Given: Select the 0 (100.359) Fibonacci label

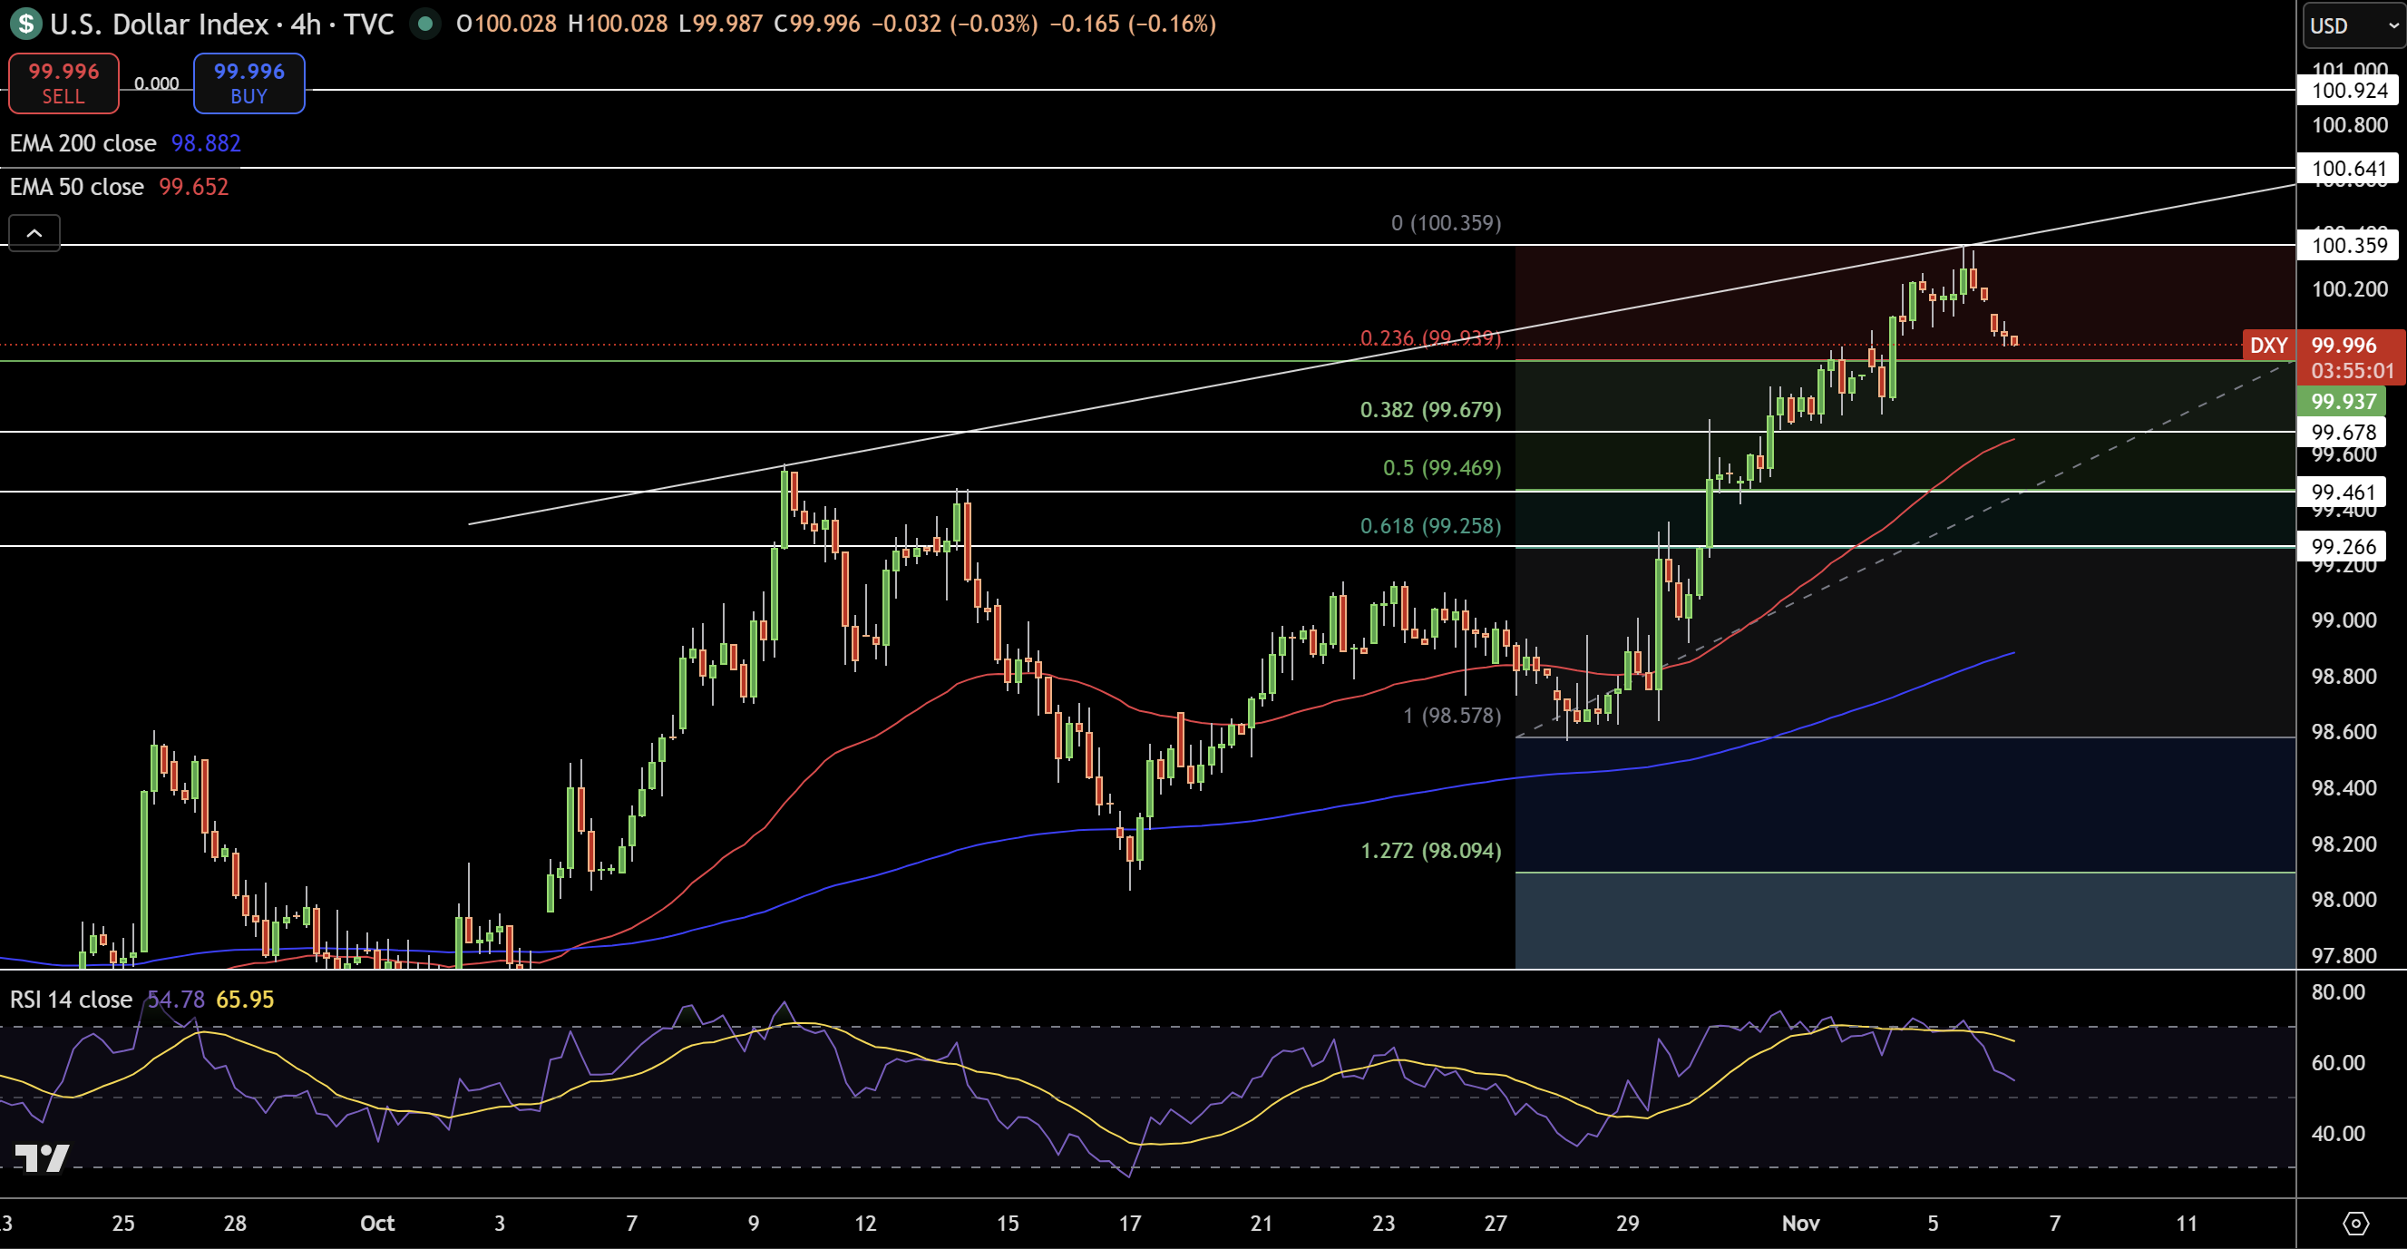Looking at the screenshot, I should [1447, 222].
